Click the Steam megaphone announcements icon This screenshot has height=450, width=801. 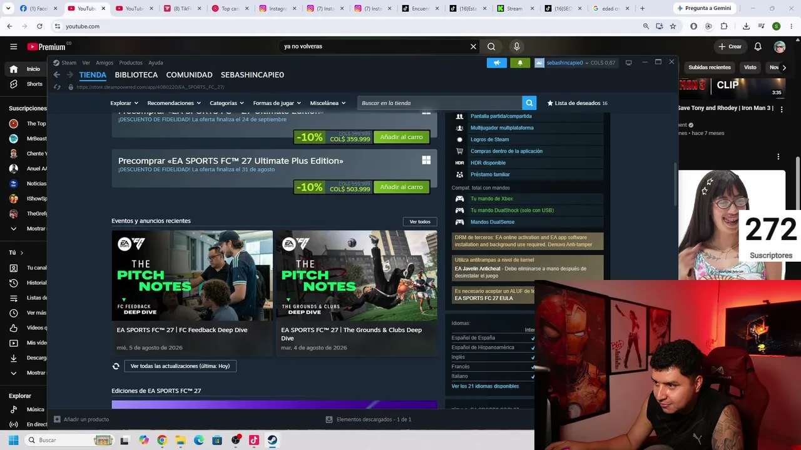[x=497, y=62]
